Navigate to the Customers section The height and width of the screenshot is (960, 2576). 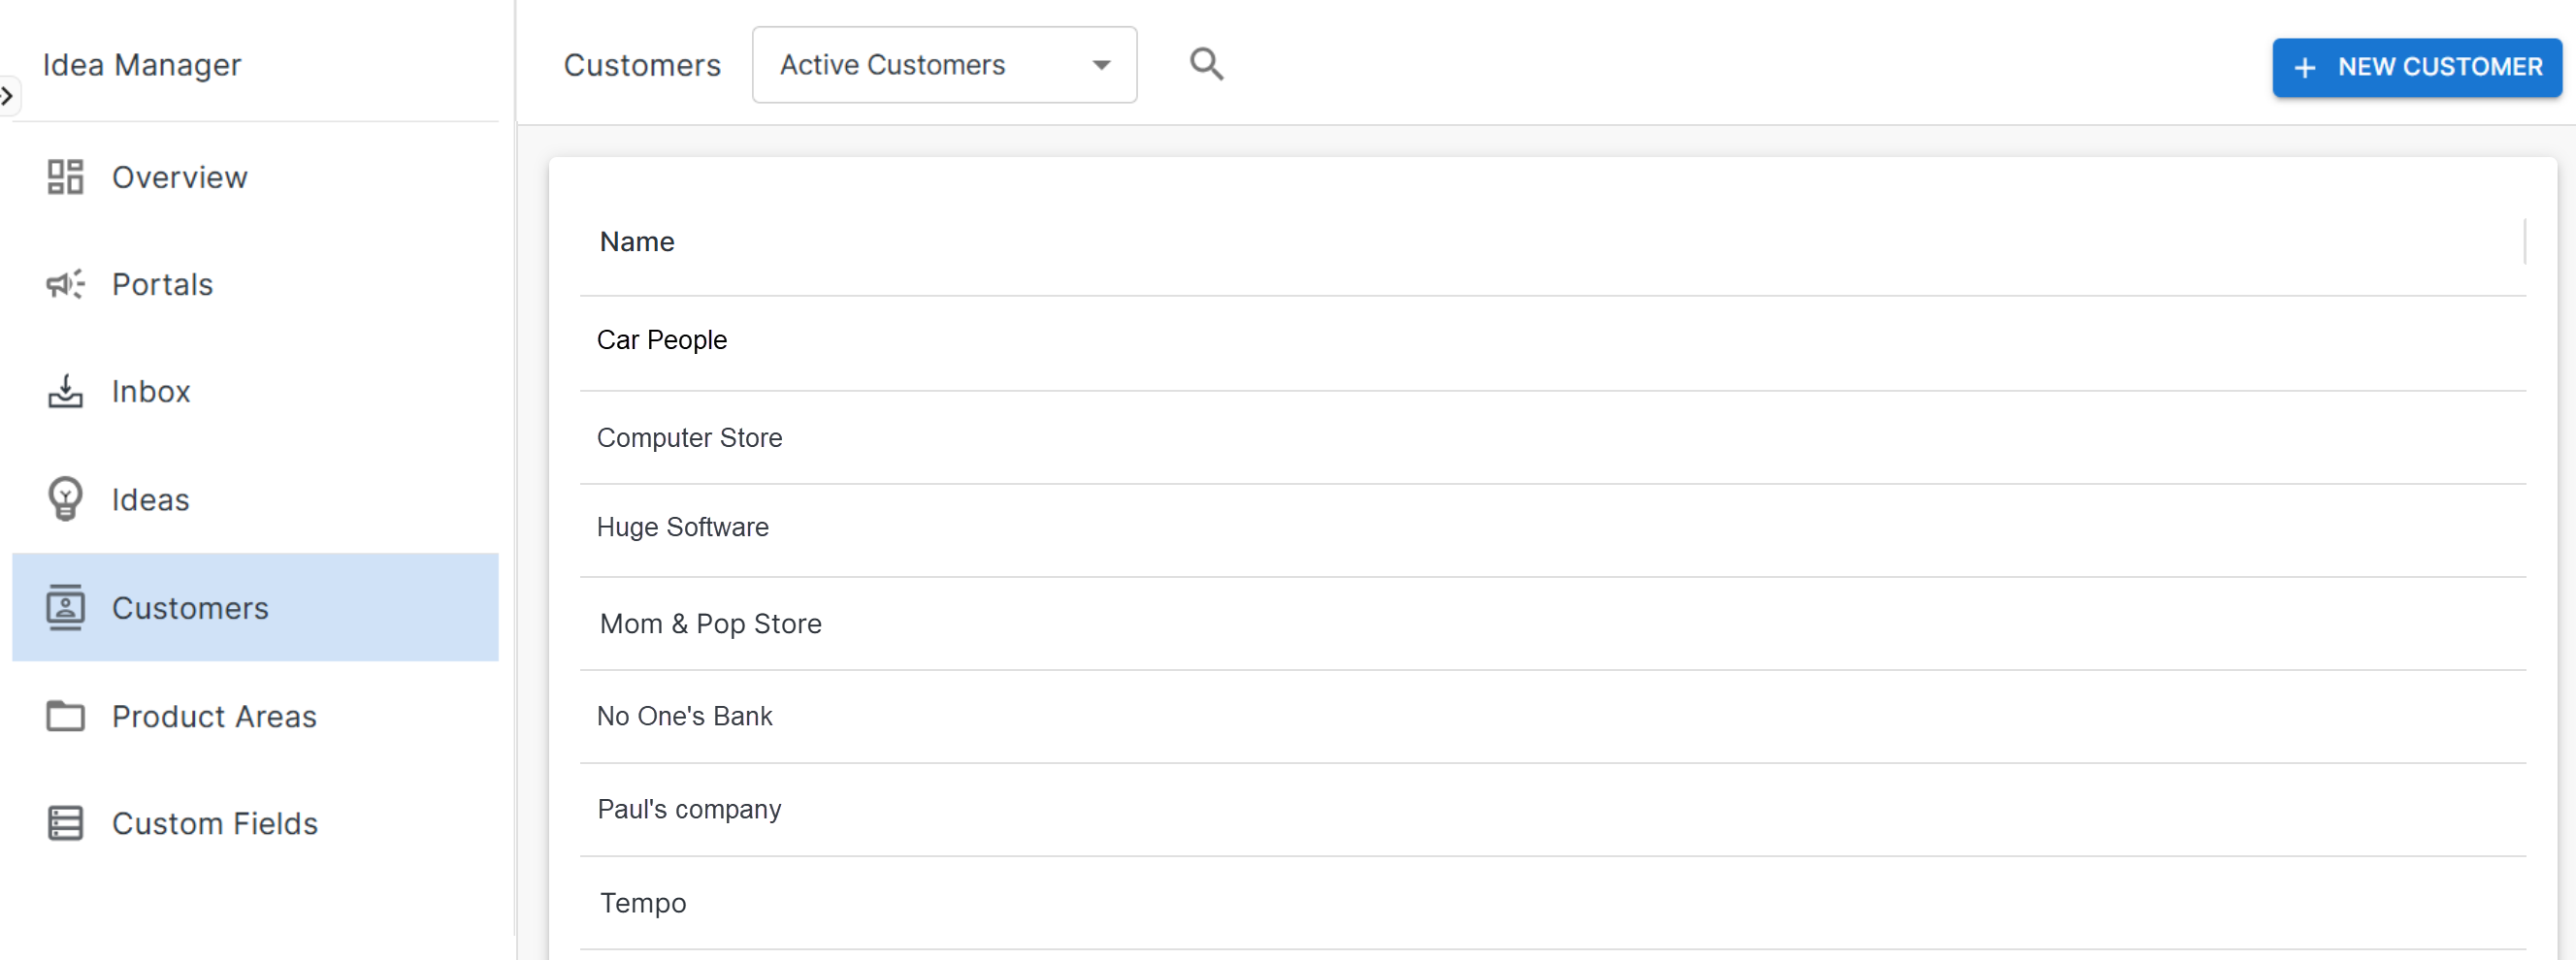pyautogui.click(x=190, y=606)
